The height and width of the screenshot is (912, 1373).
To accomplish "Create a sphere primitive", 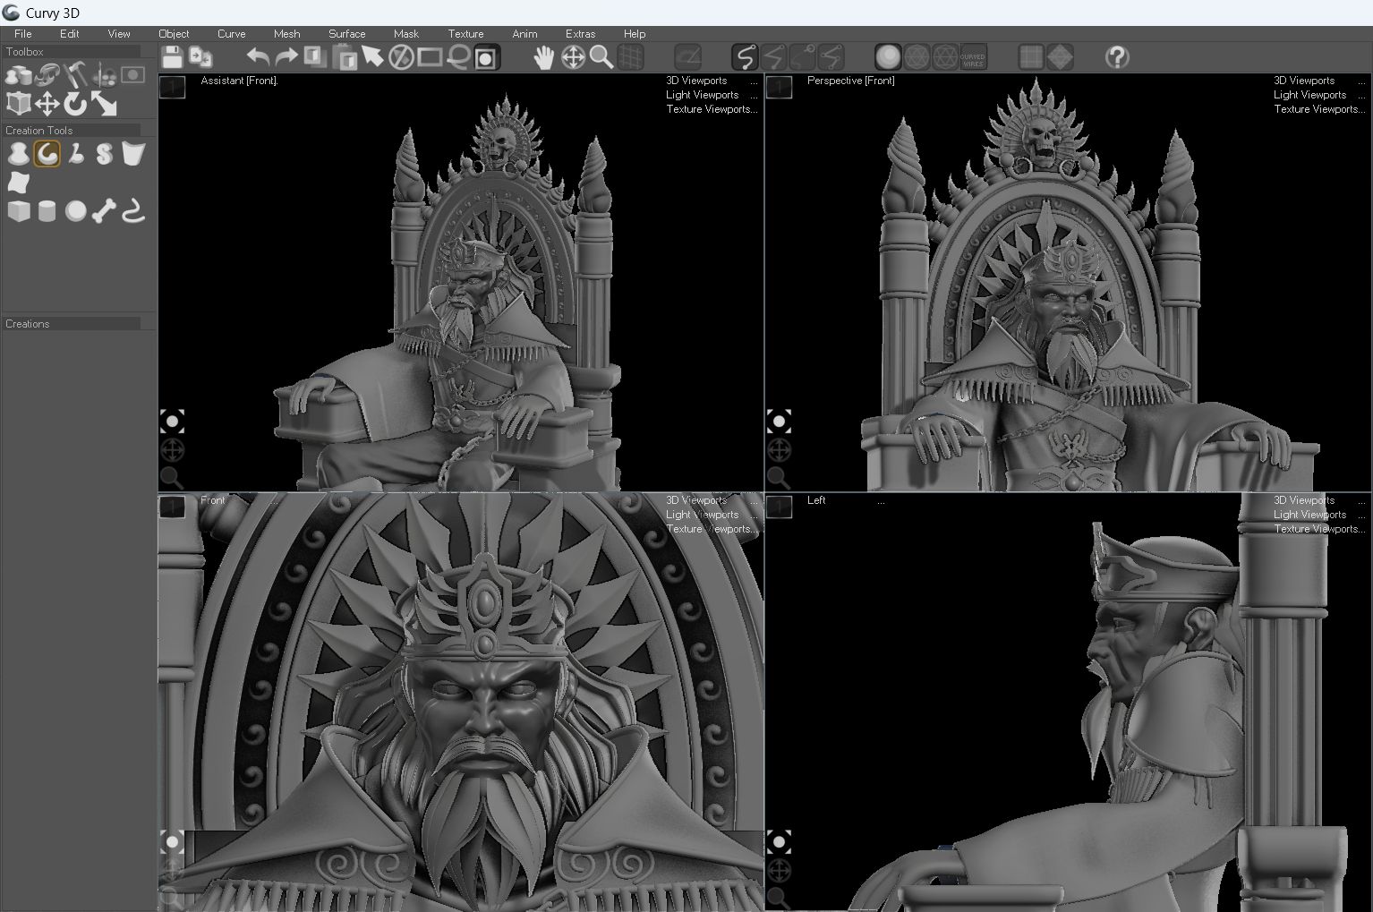I will pyautogui.click(x=76, y=211).
